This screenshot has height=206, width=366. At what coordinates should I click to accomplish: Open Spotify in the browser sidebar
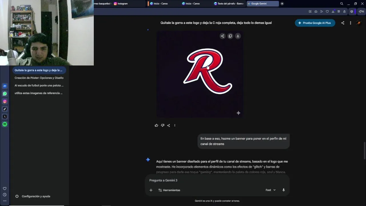click(x=5, y=124)
